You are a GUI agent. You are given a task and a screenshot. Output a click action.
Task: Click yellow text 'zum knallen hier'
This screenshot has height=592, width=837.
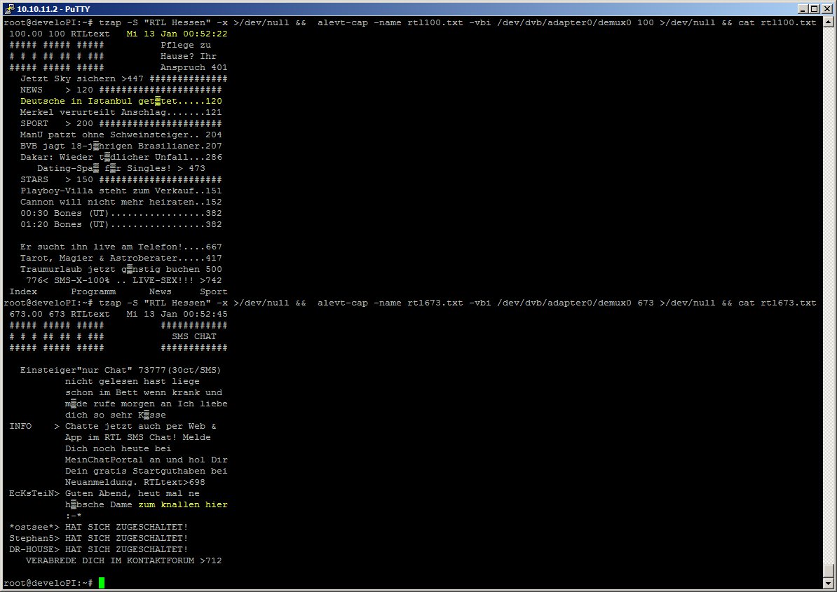(183, 504)
